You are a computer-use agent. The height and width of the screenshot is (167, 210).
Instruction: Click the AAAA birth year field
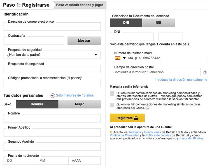tap(85, 161)
